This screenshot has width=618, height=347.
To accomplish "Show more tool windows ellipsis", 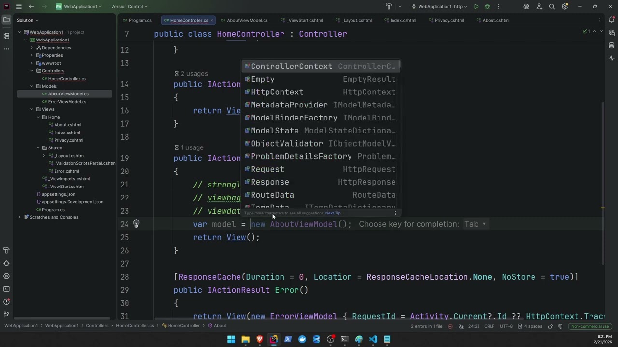I will tap(6, 49).
